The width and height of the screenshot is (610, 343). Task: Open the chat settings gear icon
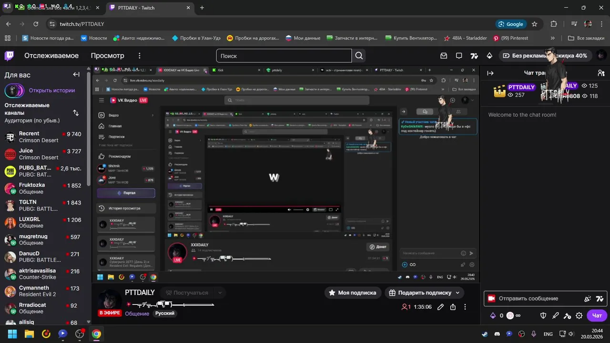[x=579, y=315]
